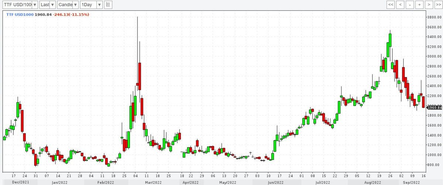443x185 pixels.
Task: Open the chart indicators icon
Action: (108, 5)
